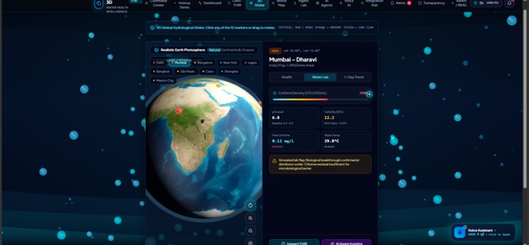Open the World Map nav item
The width and height of the screenshot is (529, 245).
280,3
